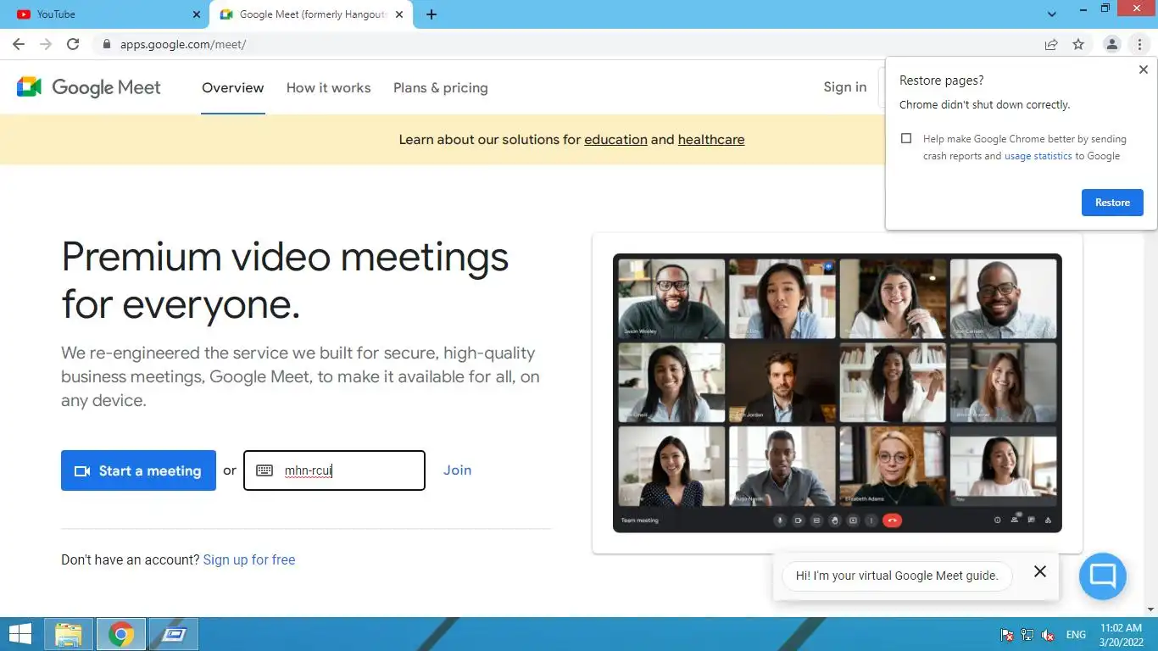Go forward to the next page
This screenshot has height=651, width=1158.
pos(46,44)
